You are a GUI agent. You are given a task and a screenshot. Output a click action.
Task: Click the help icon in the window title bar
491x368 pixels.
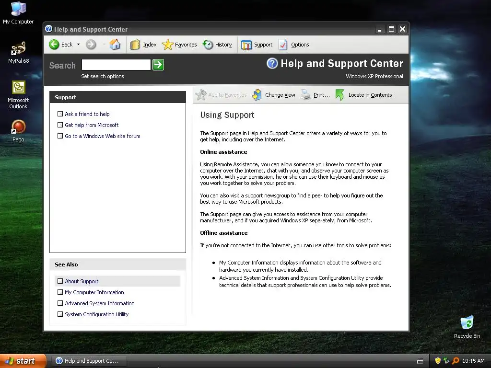click(x=48, y=29)
